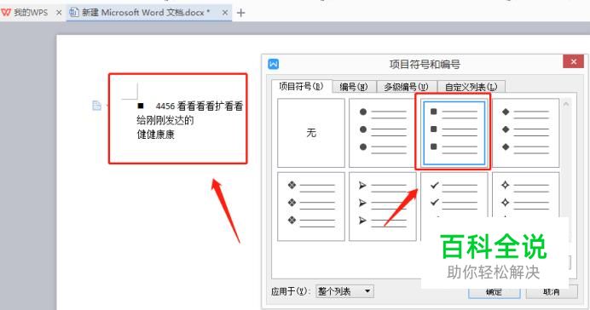This screenshot has width=590, height=310.
Task: Click the square bullet in the document
Action: click(141, 106)
